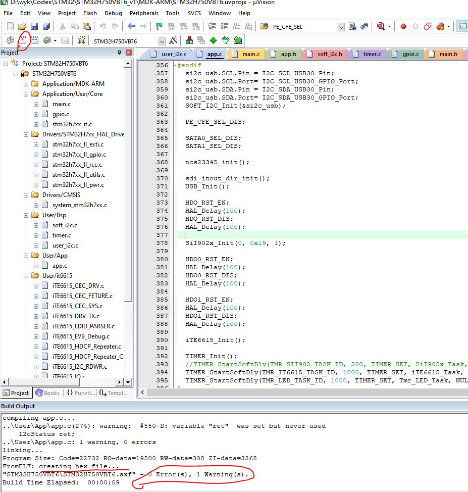468x492 pixels.
Task: Save the current file
Action: point(34,26)
